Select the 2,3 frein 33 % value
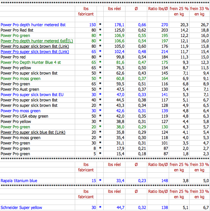Image resolution: width=210 pixels, height=211 pixels. point(206,154)
